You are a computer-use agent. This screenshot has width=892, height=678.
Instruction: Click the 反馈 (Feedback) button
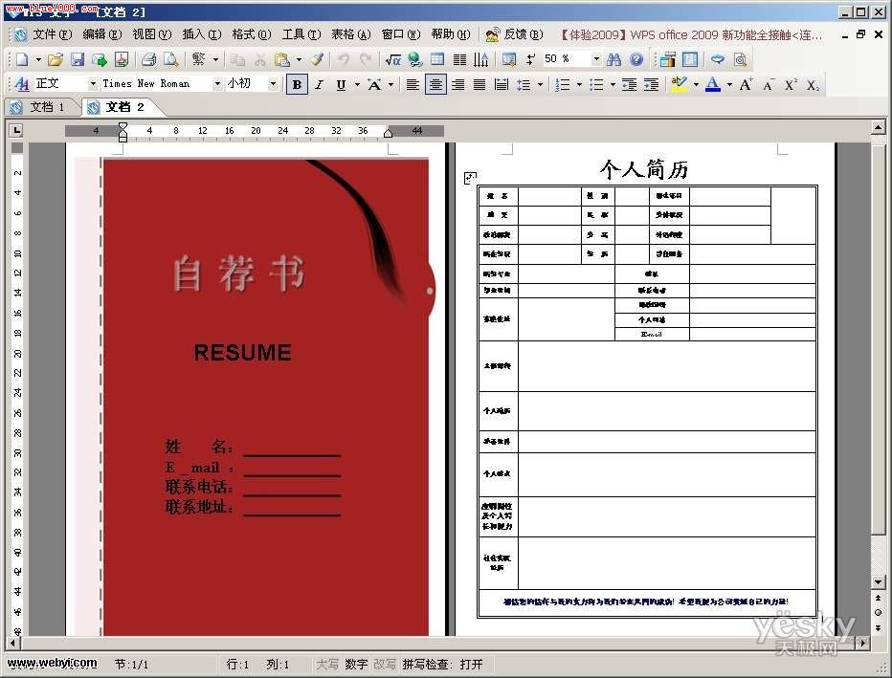click(514, 34)
